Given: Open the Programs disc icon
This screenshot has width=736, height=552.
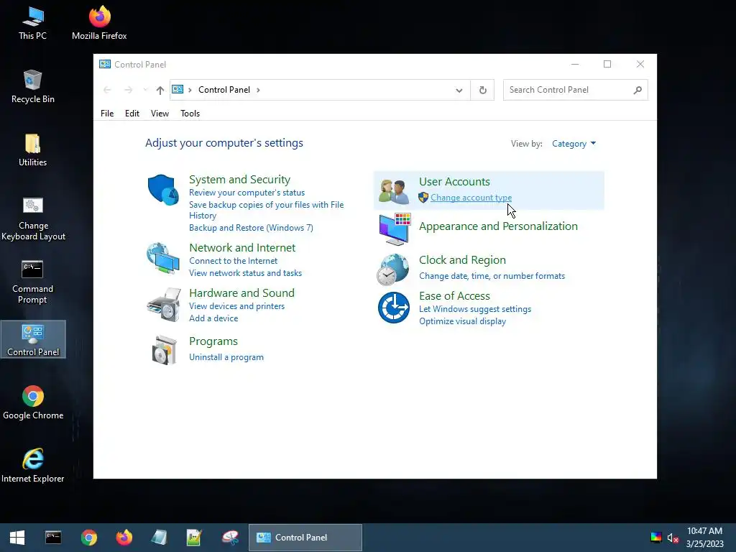Looking at the screenshot, I should [165, 350].
